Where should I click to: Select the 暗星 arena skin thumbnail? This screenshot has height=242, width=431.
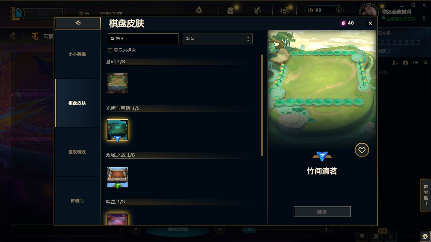(x=118, y=219)
